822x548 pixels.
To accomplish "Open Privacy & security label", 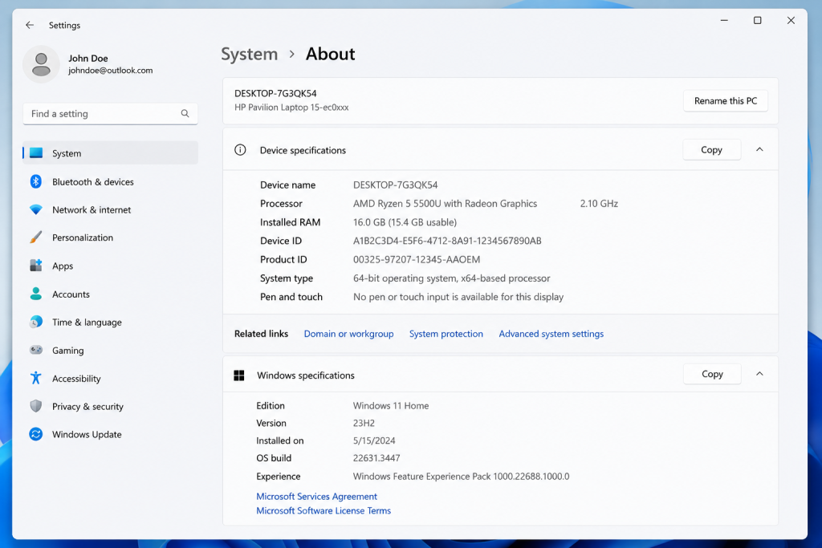I will point(87,407).
